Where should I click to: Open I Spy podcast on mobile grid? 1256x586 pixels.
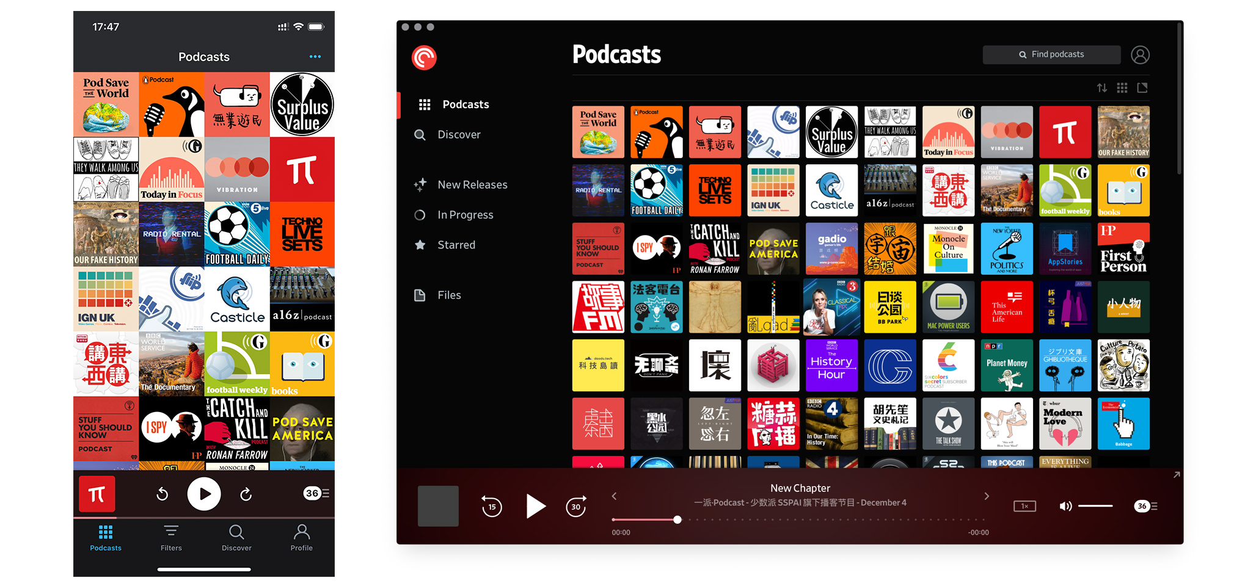(172, 429)
